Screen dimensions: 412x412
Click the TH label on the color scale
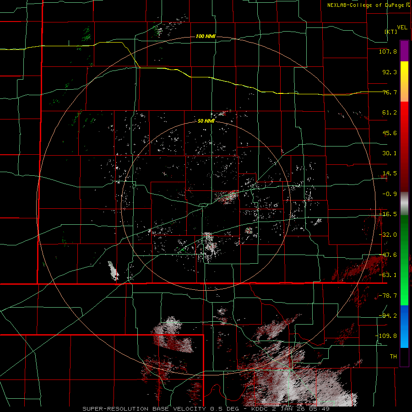[393, 357]
